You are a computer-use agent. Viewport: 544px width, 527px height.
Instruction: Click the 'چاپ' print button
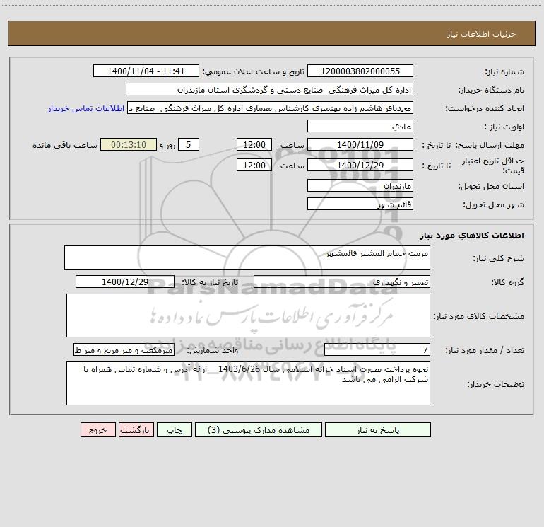[175, 430]
